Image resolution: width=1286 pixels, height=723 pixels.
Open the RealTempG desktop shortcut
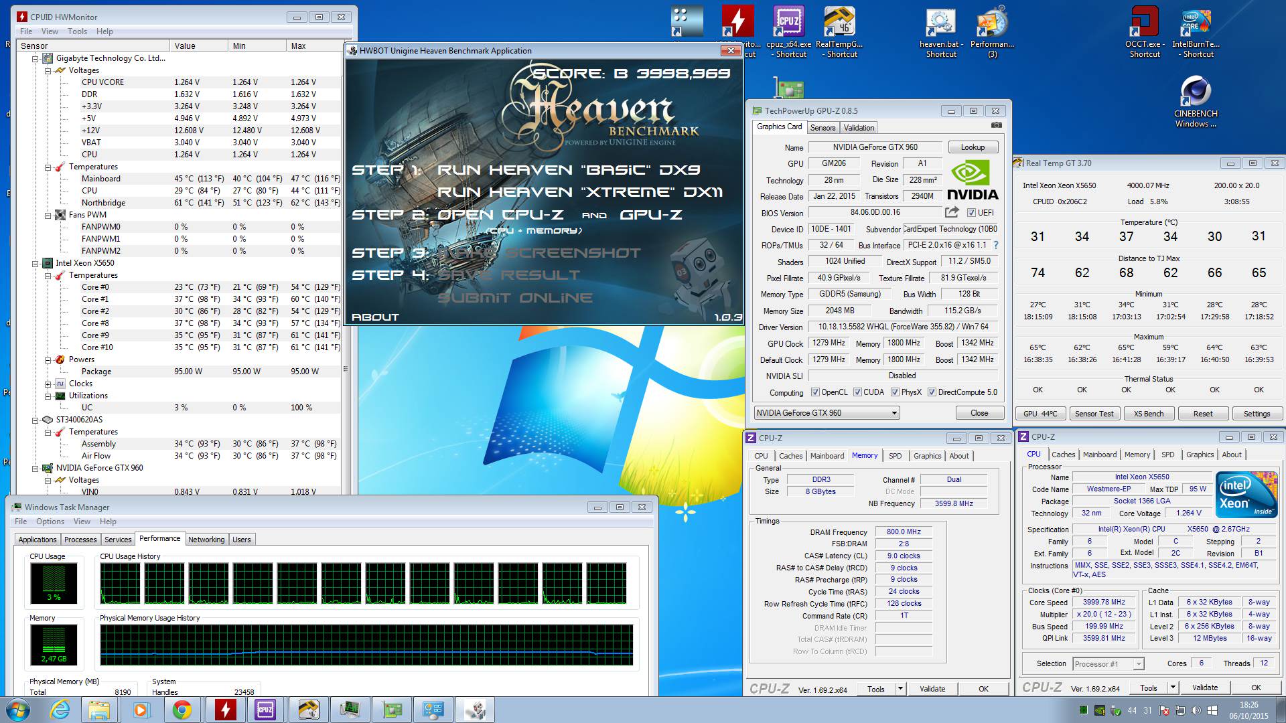[x=839, y=31]
